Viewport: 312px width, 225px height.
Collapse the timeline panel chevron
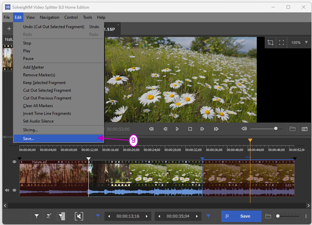tap(5, 137)
